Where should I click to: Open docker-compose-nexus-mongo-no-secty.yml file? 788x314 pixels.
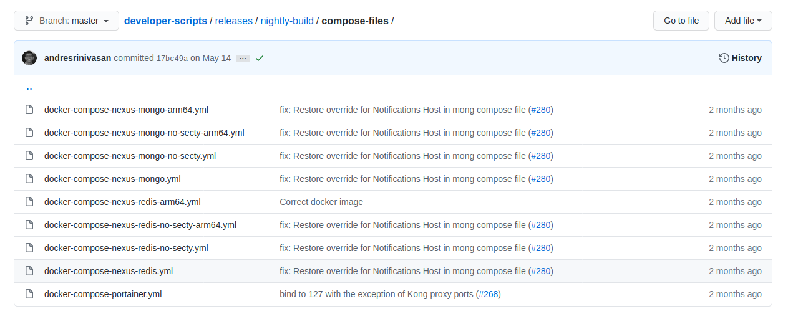point(130,156)
